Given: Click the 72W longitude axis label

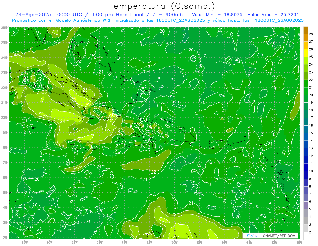Looking at the screenshot, I should (149, 242).
